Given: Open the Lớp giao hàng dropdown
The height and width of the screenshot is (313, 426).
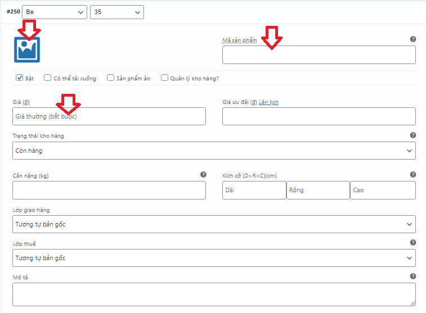Looking at the screenshot, I should (x=214, y=224).
